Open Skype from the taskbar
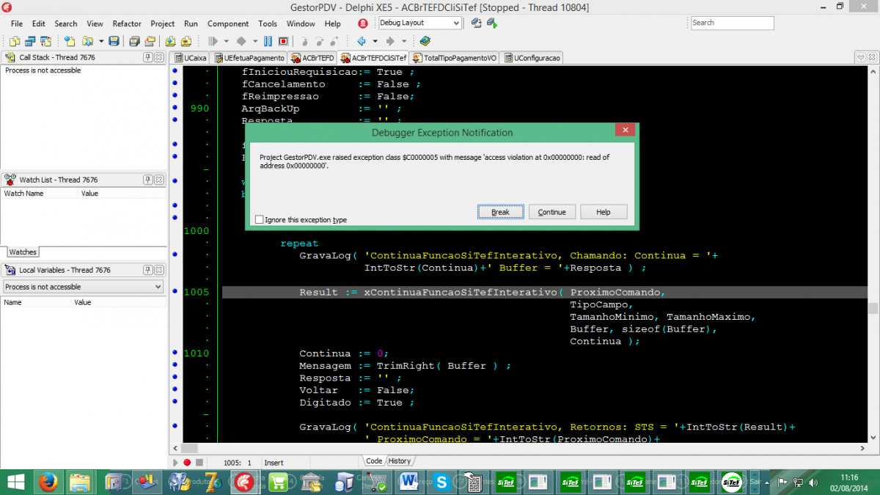The image size is (880, 495). tap(441, 482)
